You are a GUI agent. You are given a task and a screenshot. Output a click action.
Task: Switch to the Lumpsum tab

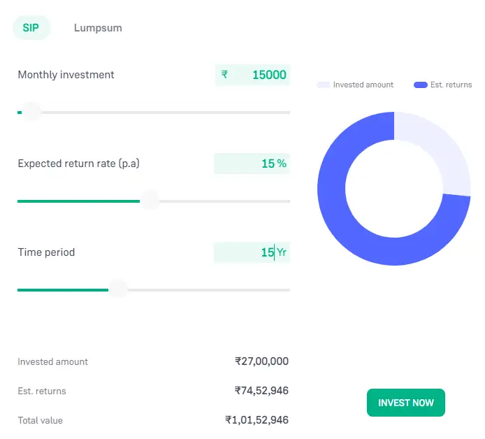pyautogui.click(x=98, y=28)
